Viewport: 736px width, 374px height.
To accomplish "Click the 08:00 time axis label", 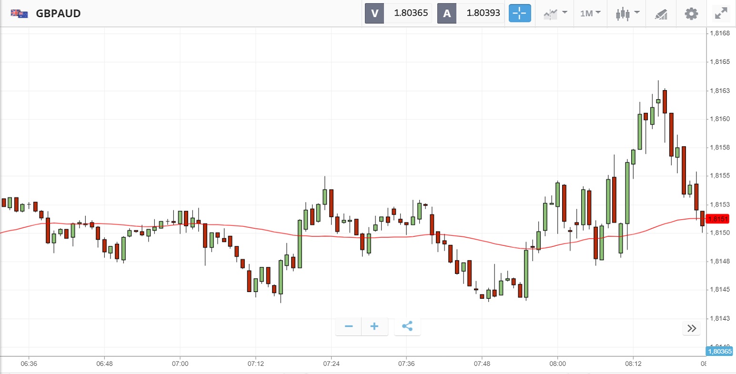I will (557, 364).
